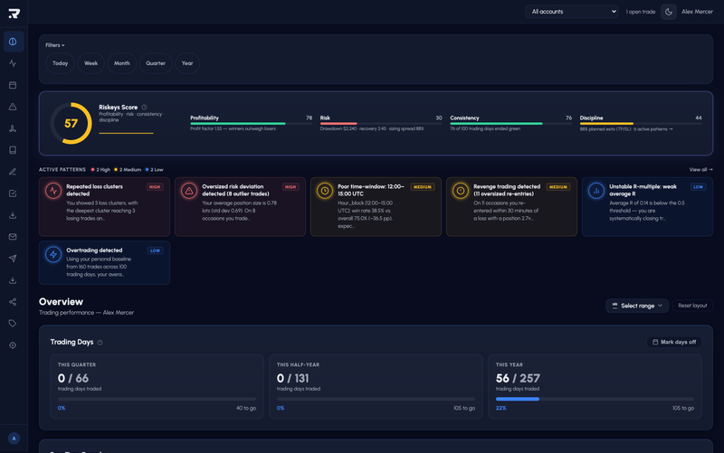The width and height of the screenshot is (724, 453).
Task: Open the Poor time-window 12:00–15:00 UTC card
Action: coord(376,207)
